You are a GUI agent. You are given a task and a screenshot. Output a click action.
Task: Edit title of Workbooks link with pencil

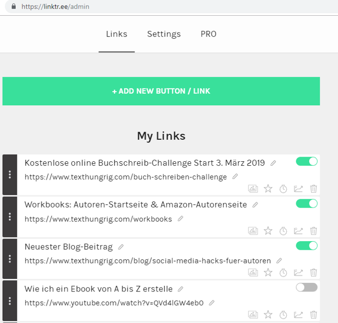pos(255,205)
